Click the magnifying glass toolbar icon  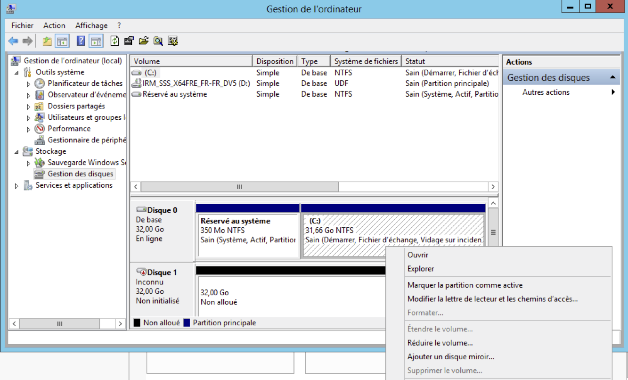click(x=158, y=41)
